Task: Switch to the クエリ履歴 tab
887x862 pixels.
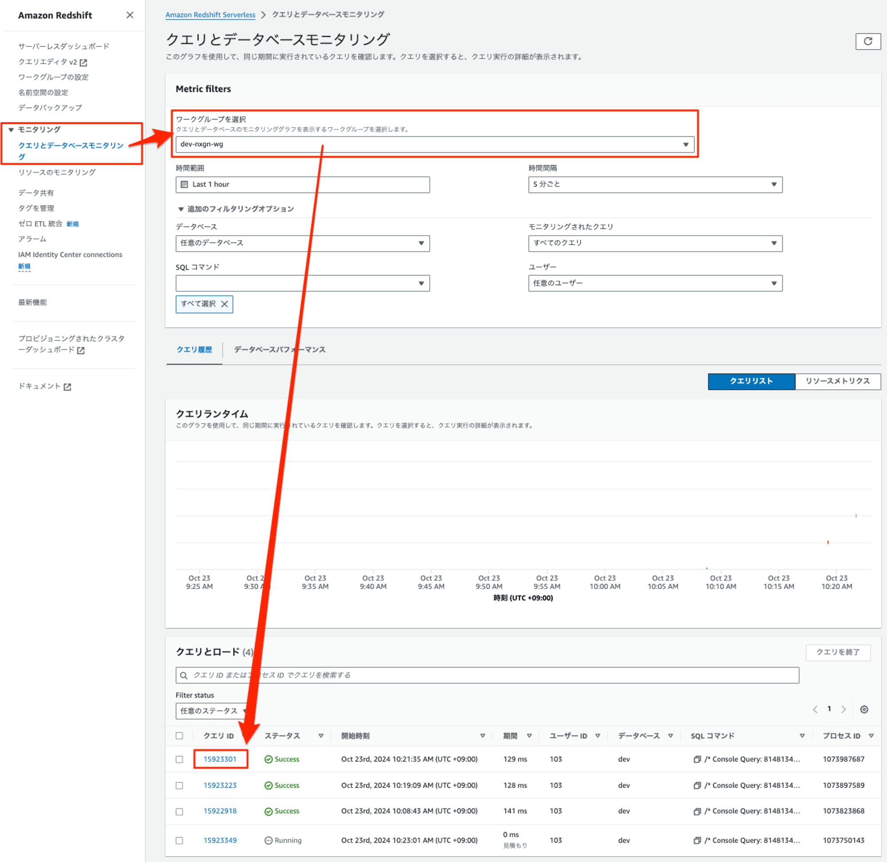Action: pyautogui.click(x=194, y=350)
